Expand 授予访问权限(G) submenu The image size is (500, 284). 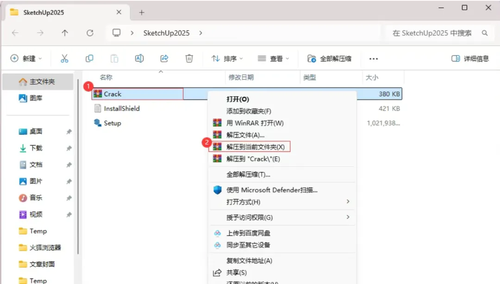coord(282,217)
